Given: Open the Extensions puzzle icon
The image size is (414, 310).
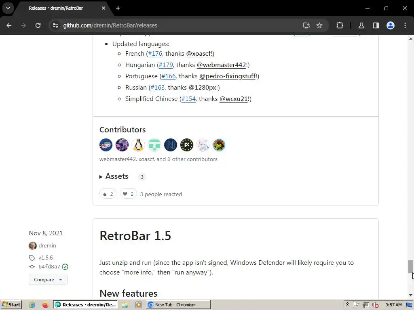Looking at the screenshot, I should pos(340,25).
